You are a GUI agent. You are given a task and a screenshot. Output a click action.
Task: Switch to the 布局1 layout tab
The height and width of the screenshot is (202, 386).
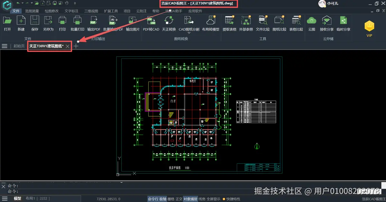tap(31, 199)
